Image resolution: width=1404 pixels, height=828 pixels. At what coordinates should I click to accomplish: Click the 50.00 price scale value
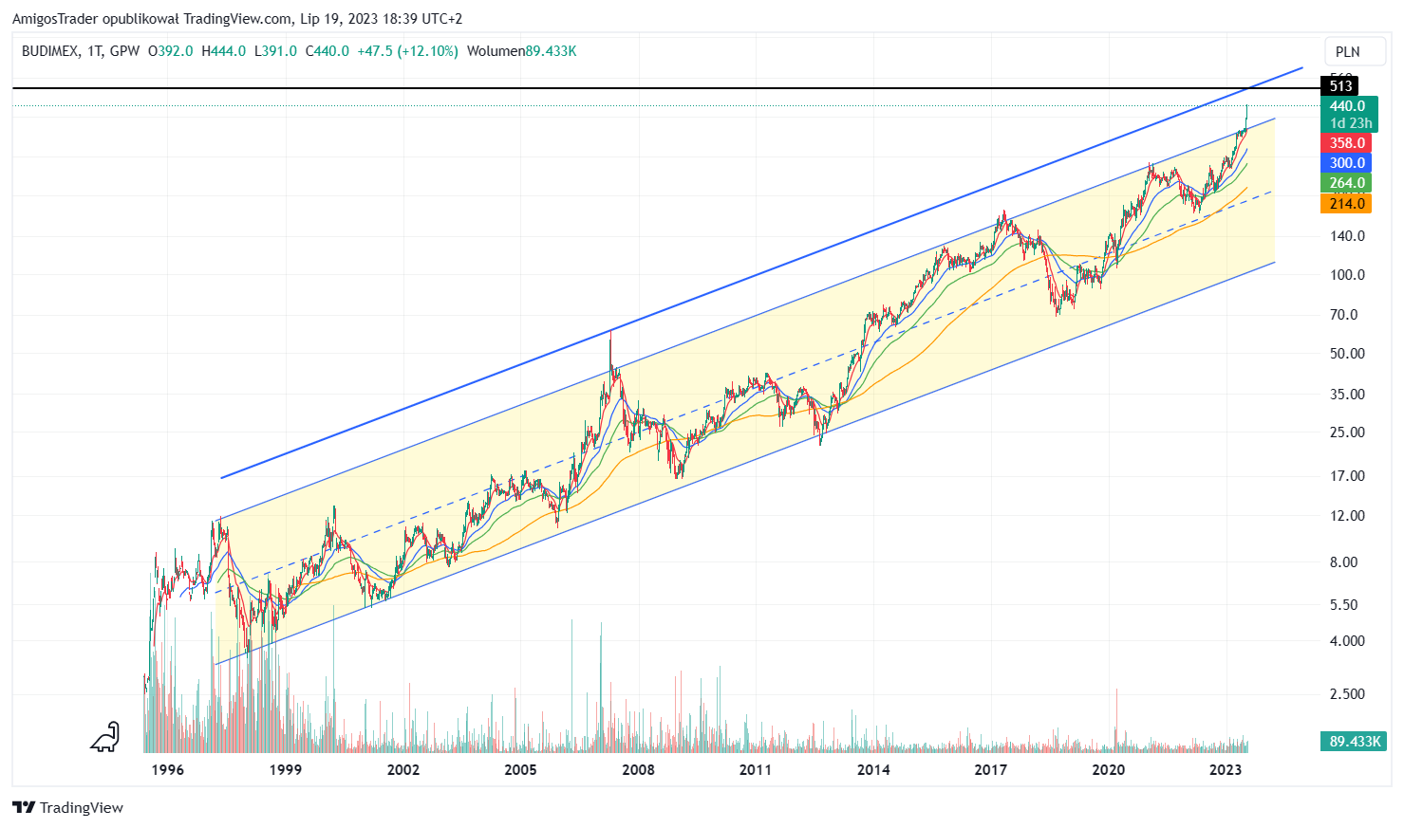[1347, 354]
